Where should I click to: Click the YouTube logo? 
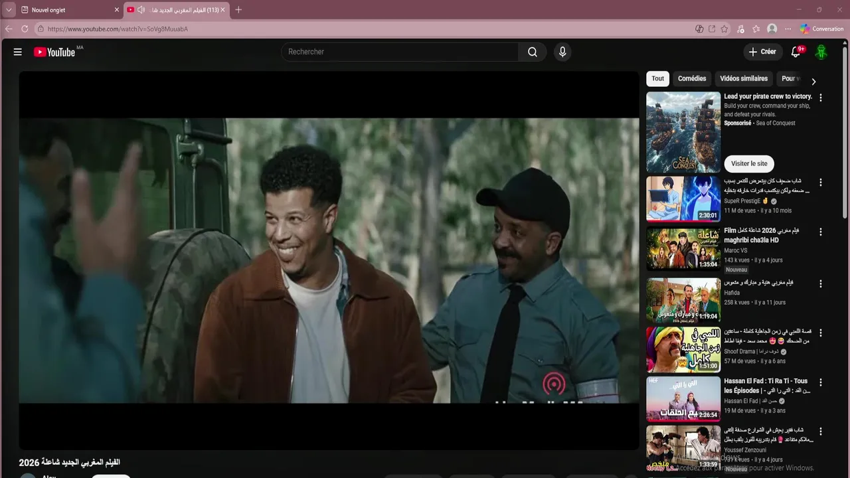point(54,52)
